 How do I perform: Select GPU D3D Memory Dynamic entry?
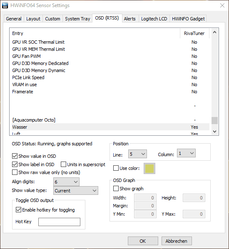click(110, 70)
